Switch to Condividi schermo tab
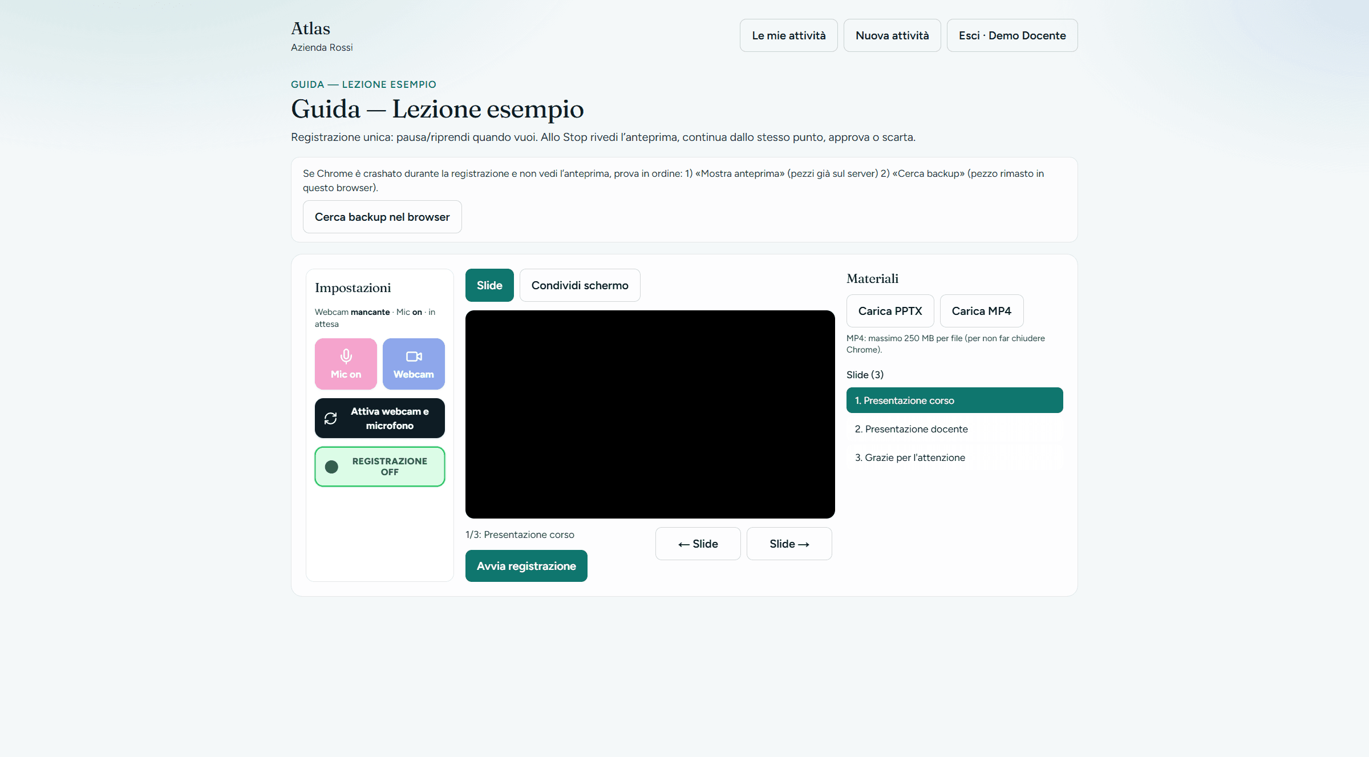The image size is (1369, 757). (580, 285)
